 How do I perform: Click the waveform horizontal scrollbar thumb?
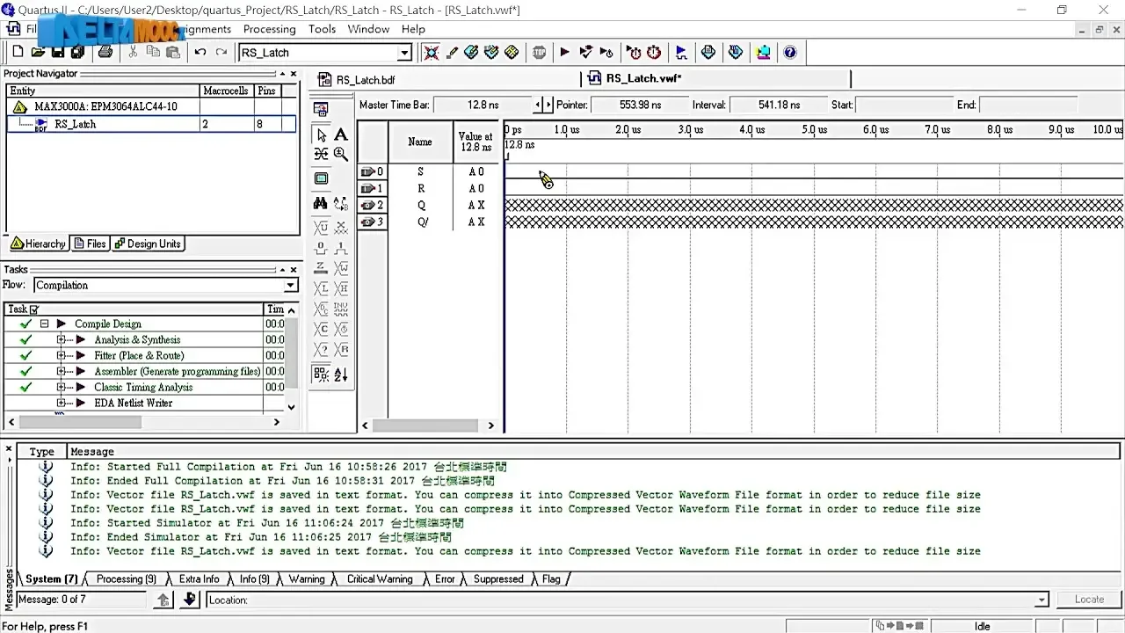coord(425,426)
